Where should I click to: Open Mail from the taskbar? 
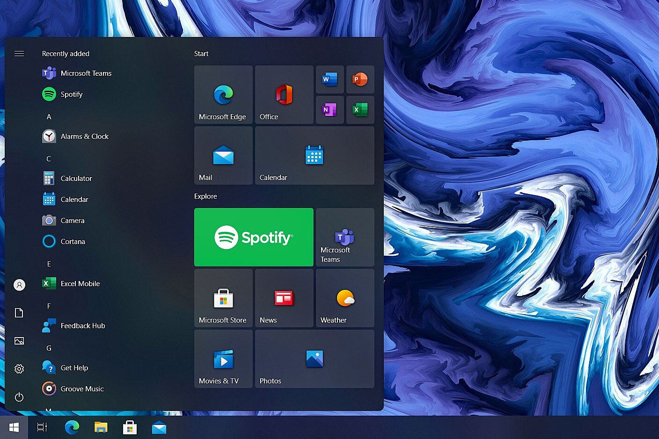pos(159,427)
